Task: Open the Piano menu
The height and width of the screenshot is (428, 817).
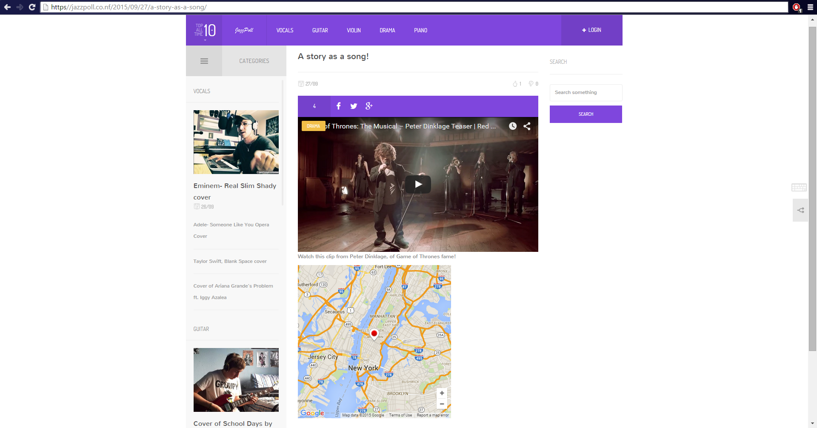Action: click(x=420, y=31)
